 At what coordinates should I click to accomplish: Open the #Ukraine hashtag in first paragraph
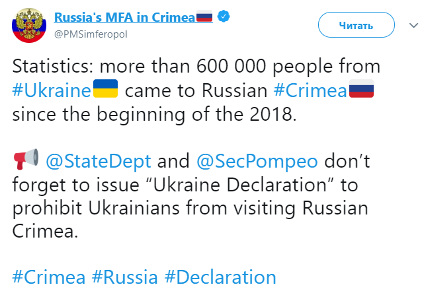click(x=52, y=90)
